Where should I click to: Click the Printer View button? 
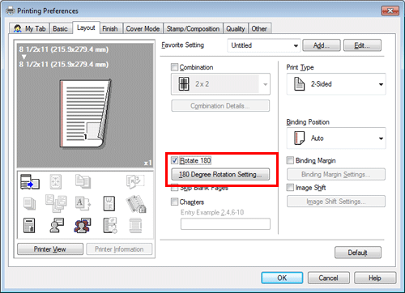tap(50, 249)
